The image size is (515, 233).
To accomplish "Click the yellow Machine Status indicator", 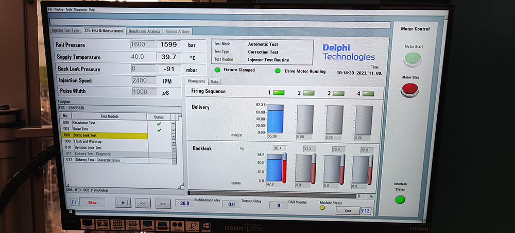I will 323,208.
